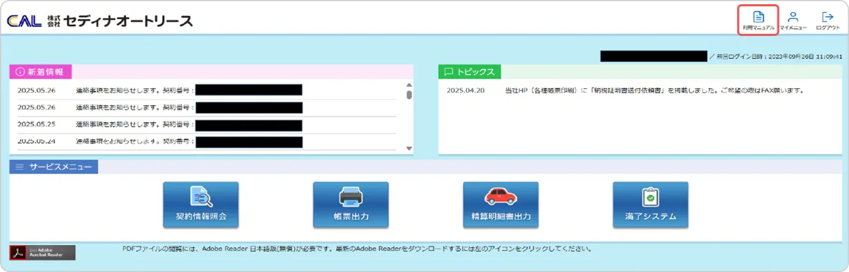Click the トピックス section header
849x272 pixels.
tap(470, 71)
